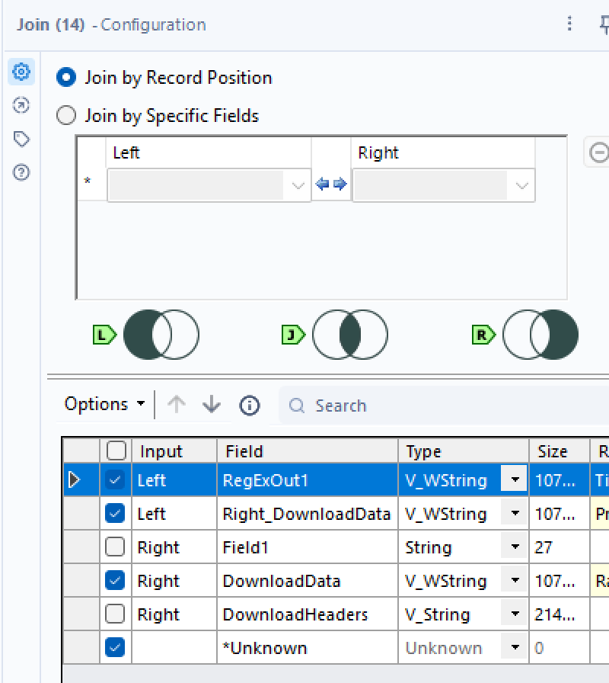Image resolution: width=609 pixels, height=683 pixels.
Task: Click size value 0 for *Unknown
Action: (x=560, y=648)
